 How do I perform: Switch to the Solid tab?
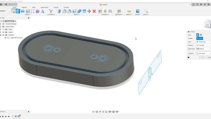point(15,7)
